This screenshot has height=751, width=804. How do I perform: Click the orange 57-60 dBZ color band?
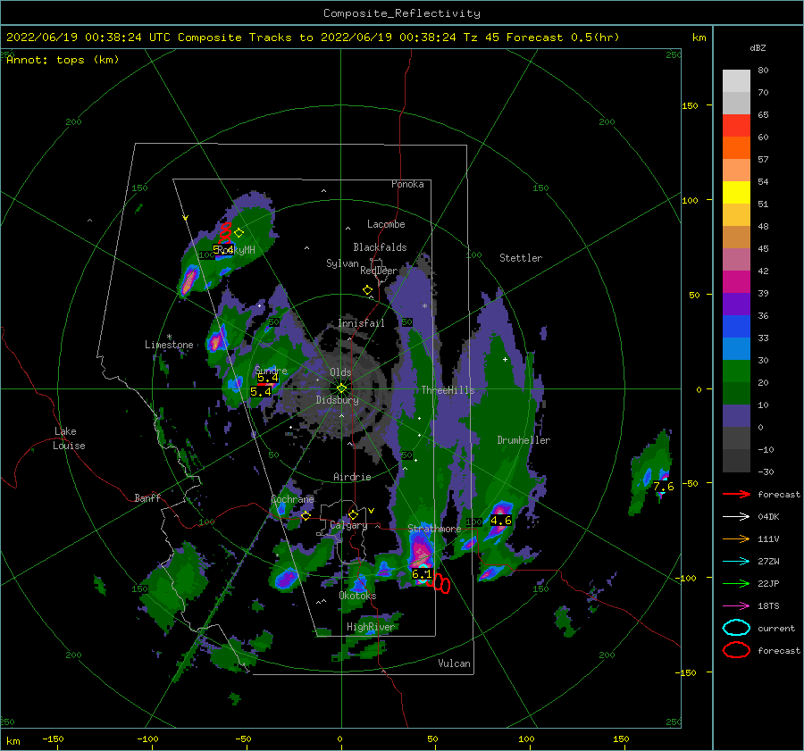tap(736, 148)
